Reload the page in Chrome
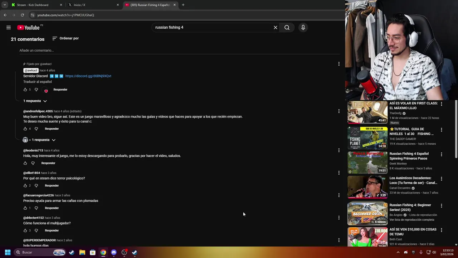 (x=22, y=15)
